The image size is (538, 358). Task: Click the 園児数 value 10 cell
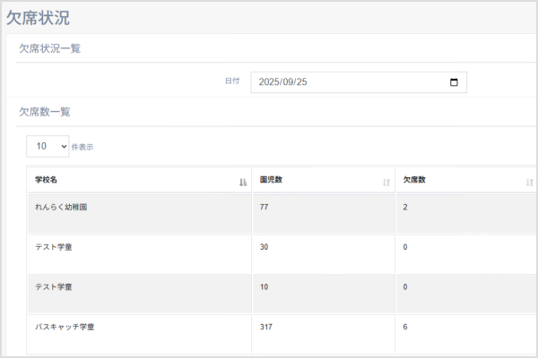point(265,287)
